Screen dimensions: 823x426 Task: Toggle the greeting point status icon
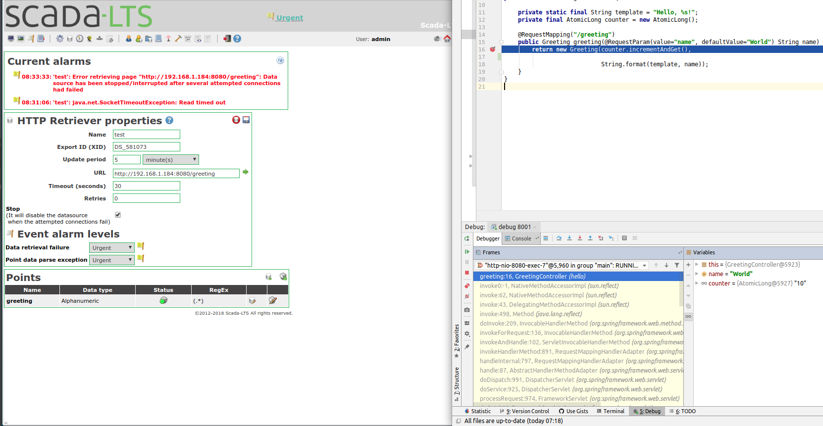tap(163, 300)
